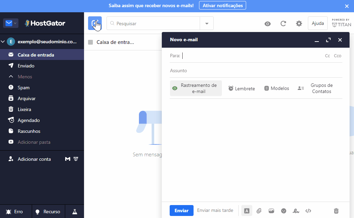Toggle Rastreamento de e-mail tracking
Viewport: 354px width, 218px height.
point(196,88)
